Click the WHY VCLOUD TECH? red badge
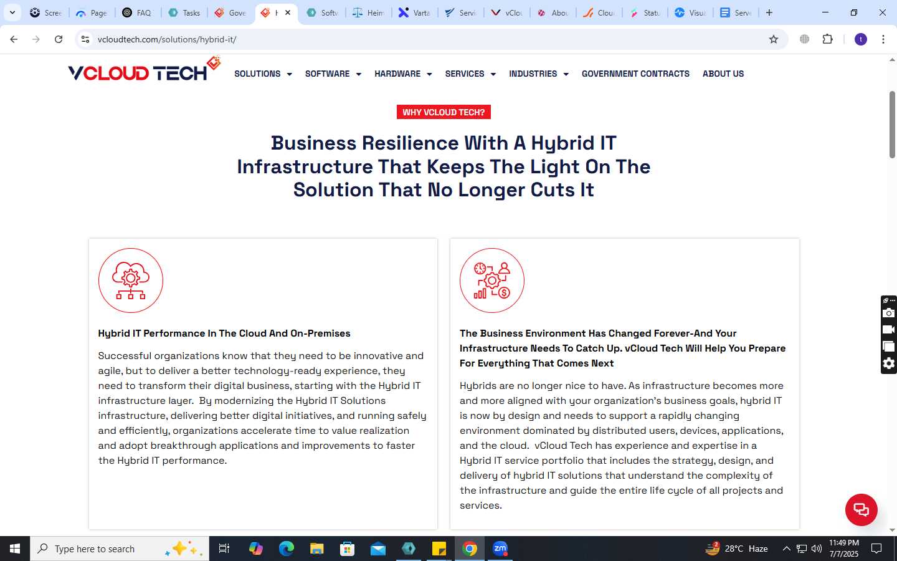The image size is (897, 561). pos(444,112)
